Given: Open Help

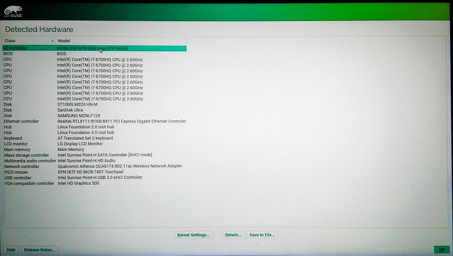Looking at the screenshot, I should tap(11, 250).
